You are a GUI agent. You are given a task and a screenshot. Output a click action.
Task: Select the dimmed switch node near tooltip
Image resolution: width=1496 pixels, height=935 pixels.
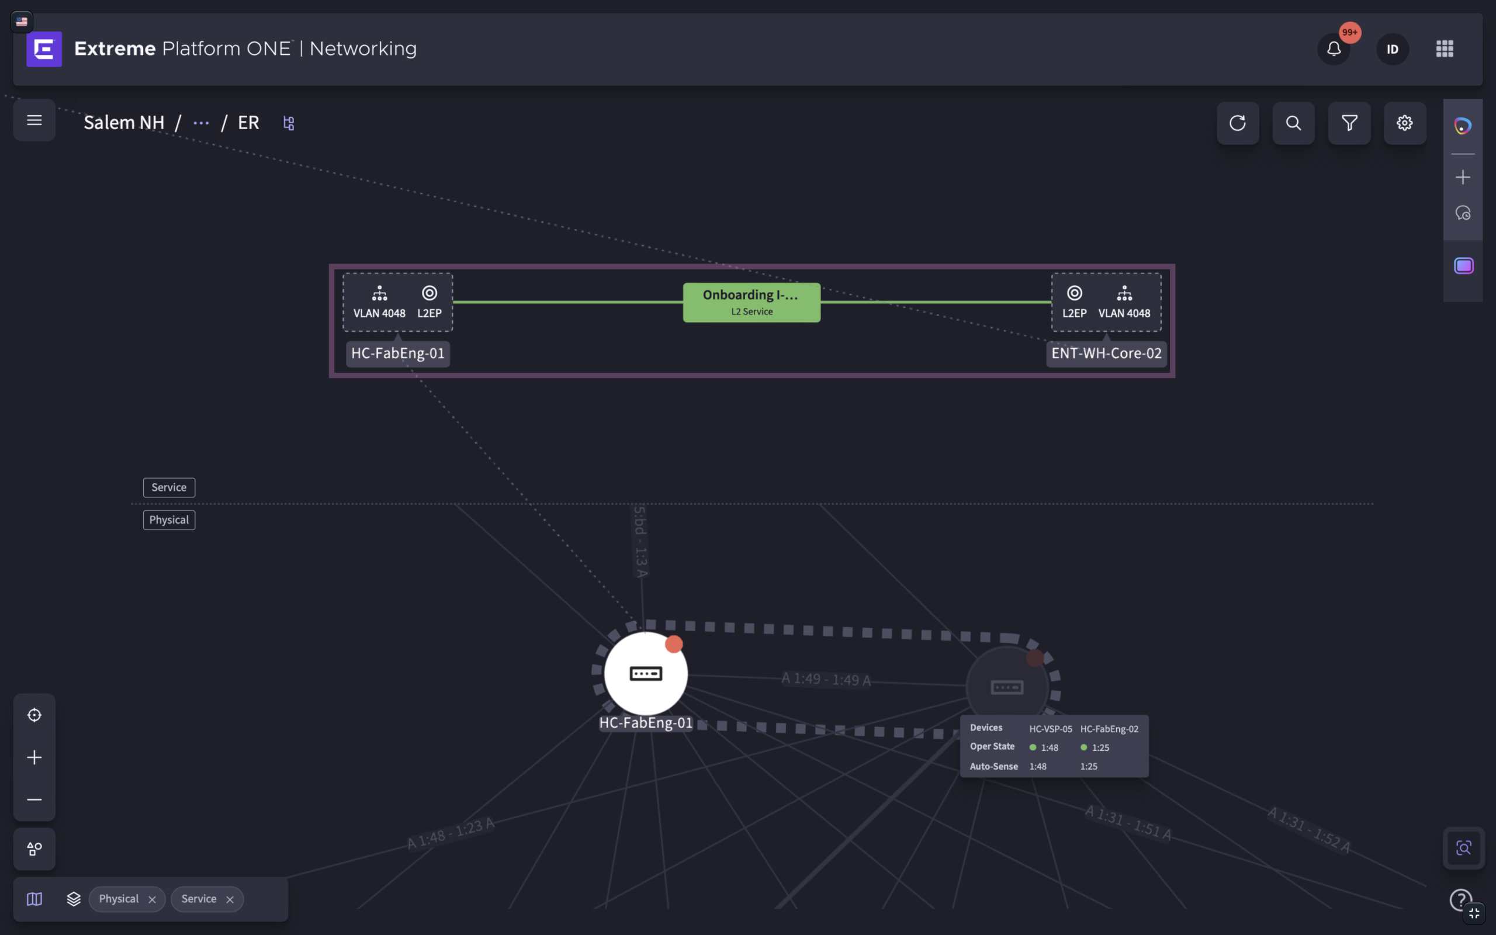tap(1007, 687)
